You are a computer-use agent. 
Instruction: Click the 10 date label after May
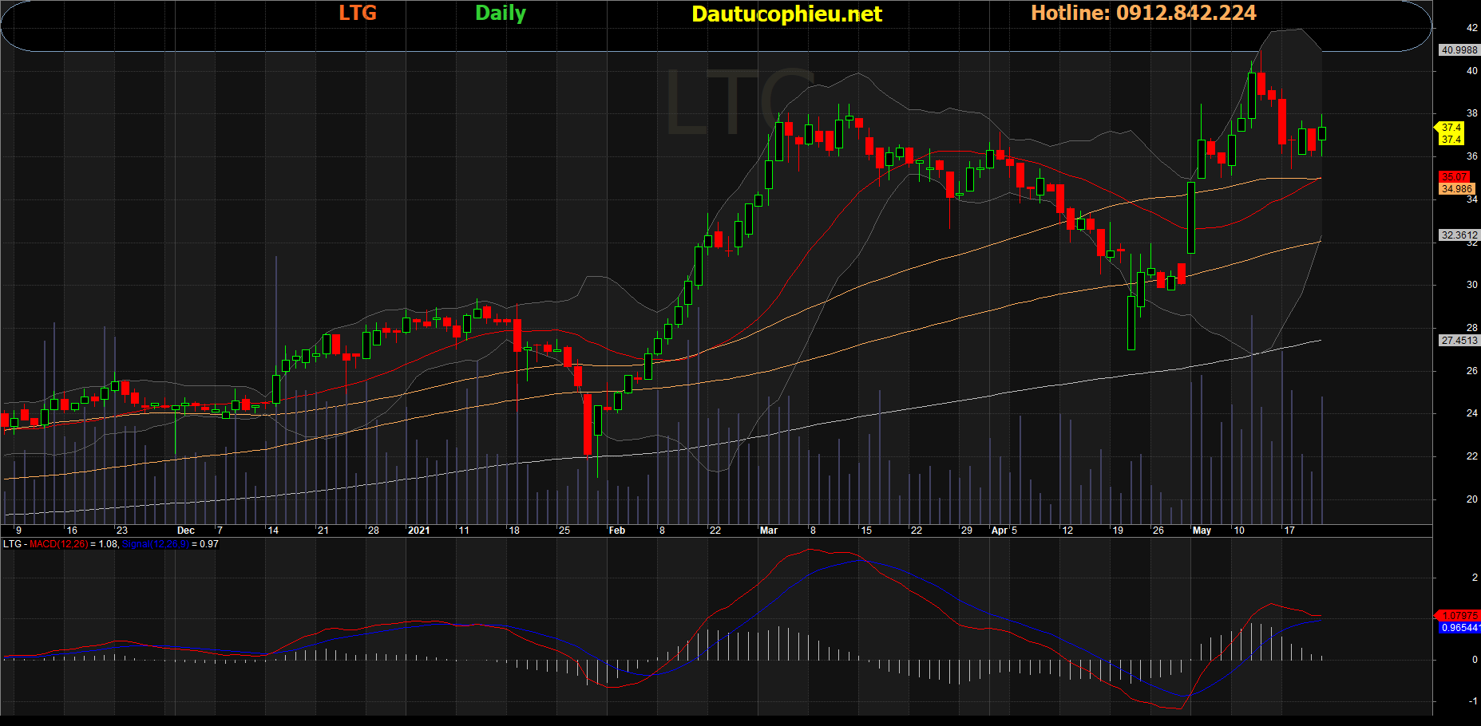[1239, 531]
